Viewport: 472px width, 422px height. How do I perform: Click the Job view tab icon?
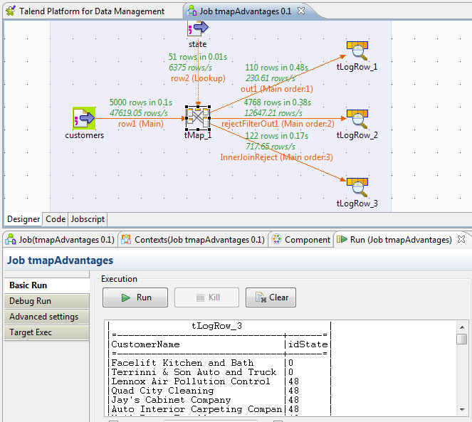(x=11, y=240)
